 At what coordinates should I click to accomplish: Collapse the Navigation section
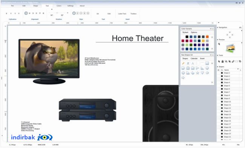(x=217, y=27)
